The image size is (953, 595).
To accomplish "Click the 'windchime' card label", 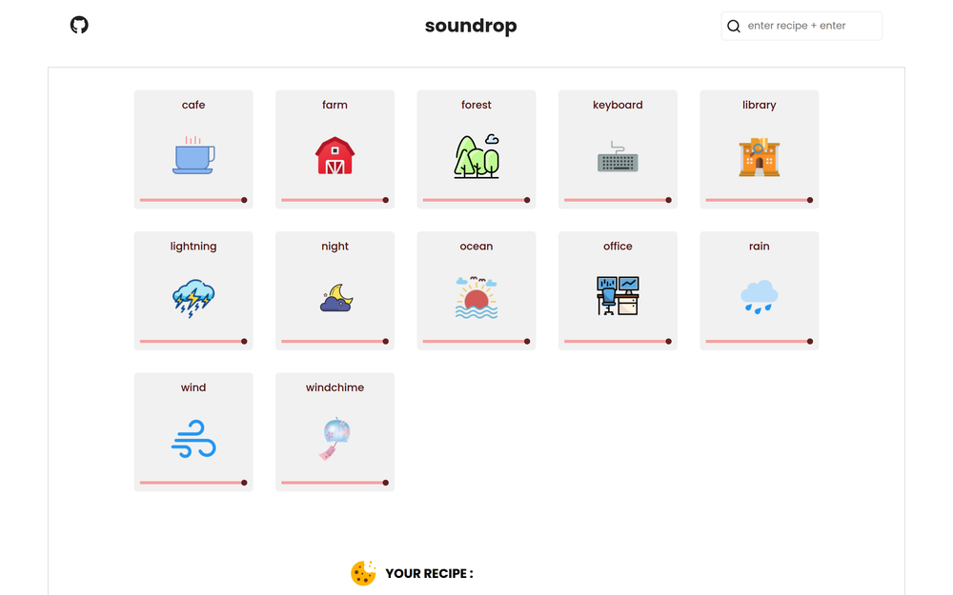I will [335, 387].
